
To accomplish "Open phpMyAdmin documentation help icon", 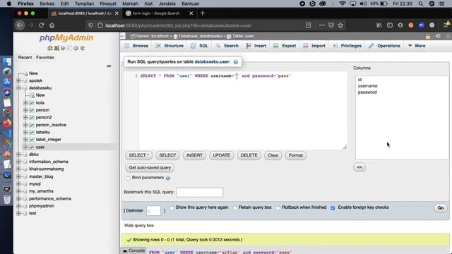I will 63,48.
